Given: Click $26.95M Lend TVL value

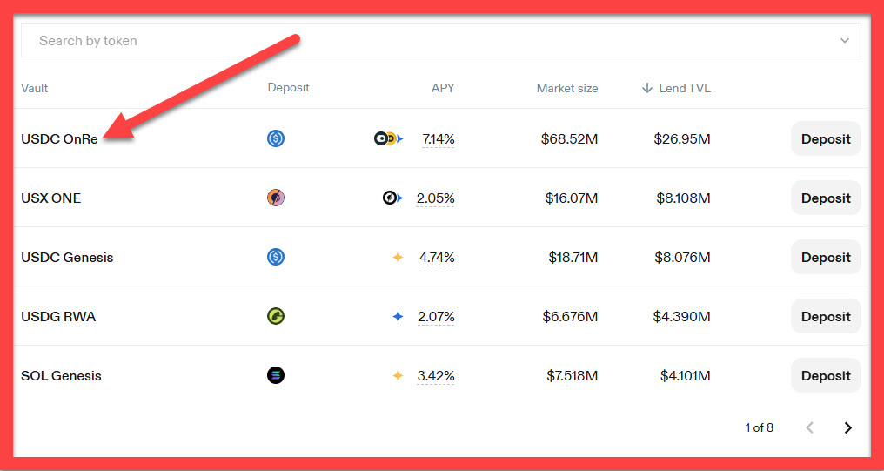Looking at the screenshot, I should click(x=682, y=138).
